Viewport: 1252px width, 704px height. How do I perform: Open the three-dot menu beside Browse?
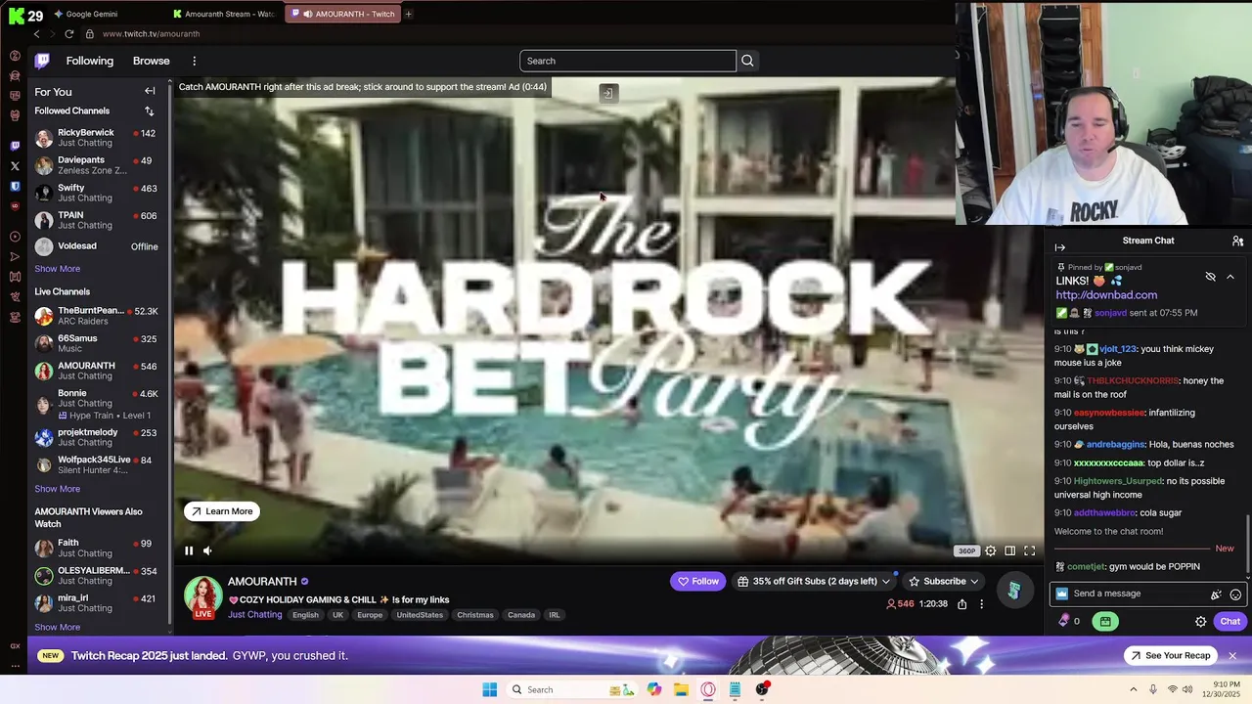pos(194,61)
